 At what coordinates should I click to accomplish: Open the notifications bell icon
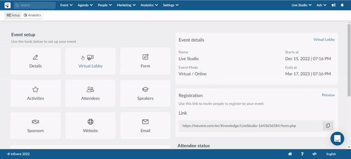coord(342,5)
